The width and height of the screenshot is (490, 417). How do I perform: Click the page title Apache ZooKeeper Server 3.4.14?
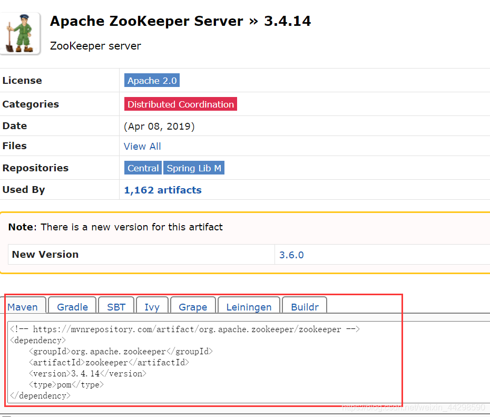coord(180,21)
